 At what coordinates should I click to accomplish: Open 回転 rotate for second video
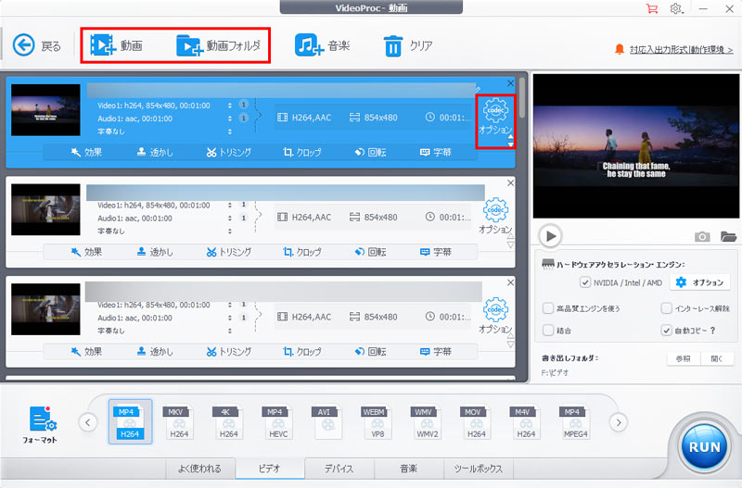[370, 252]
